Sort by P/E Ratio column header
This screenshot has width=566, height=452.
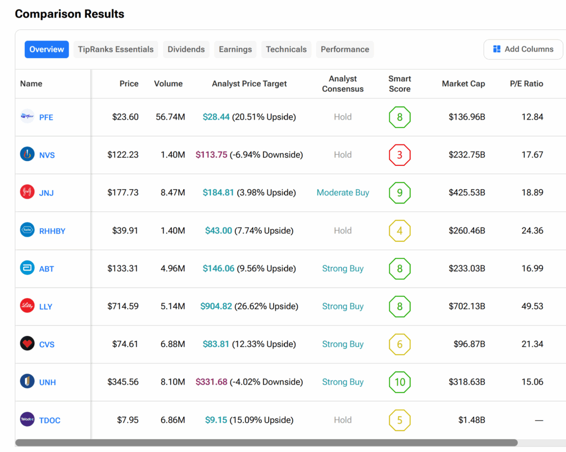click(x=526, y=84)
